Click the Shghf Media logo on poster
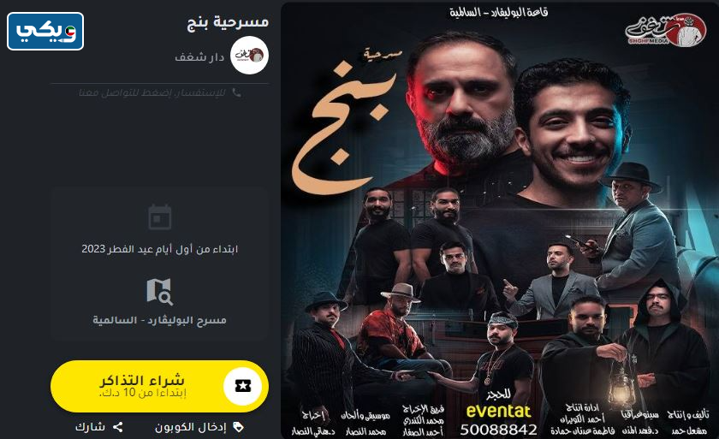The height and width of the screenshot is (439, 719). click(x=665, y=30)
